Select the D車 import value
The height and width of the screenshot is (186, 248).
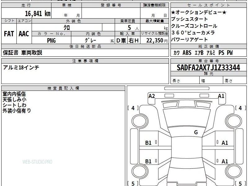(121, 41)
